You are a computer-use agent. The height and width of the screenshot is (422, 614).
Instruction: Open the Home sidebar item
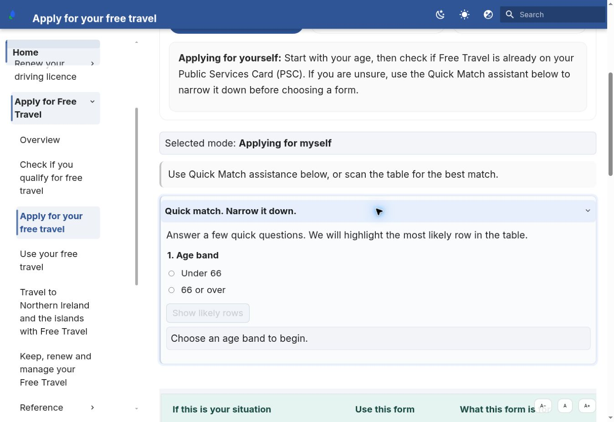[x=53, y=52]
